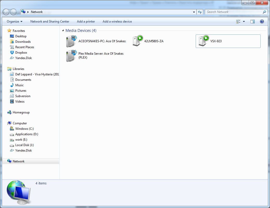Image resolution: width=270 pixels, height=208 pixels.
Task: Select the Documents library
Action: tap(23, 80)
